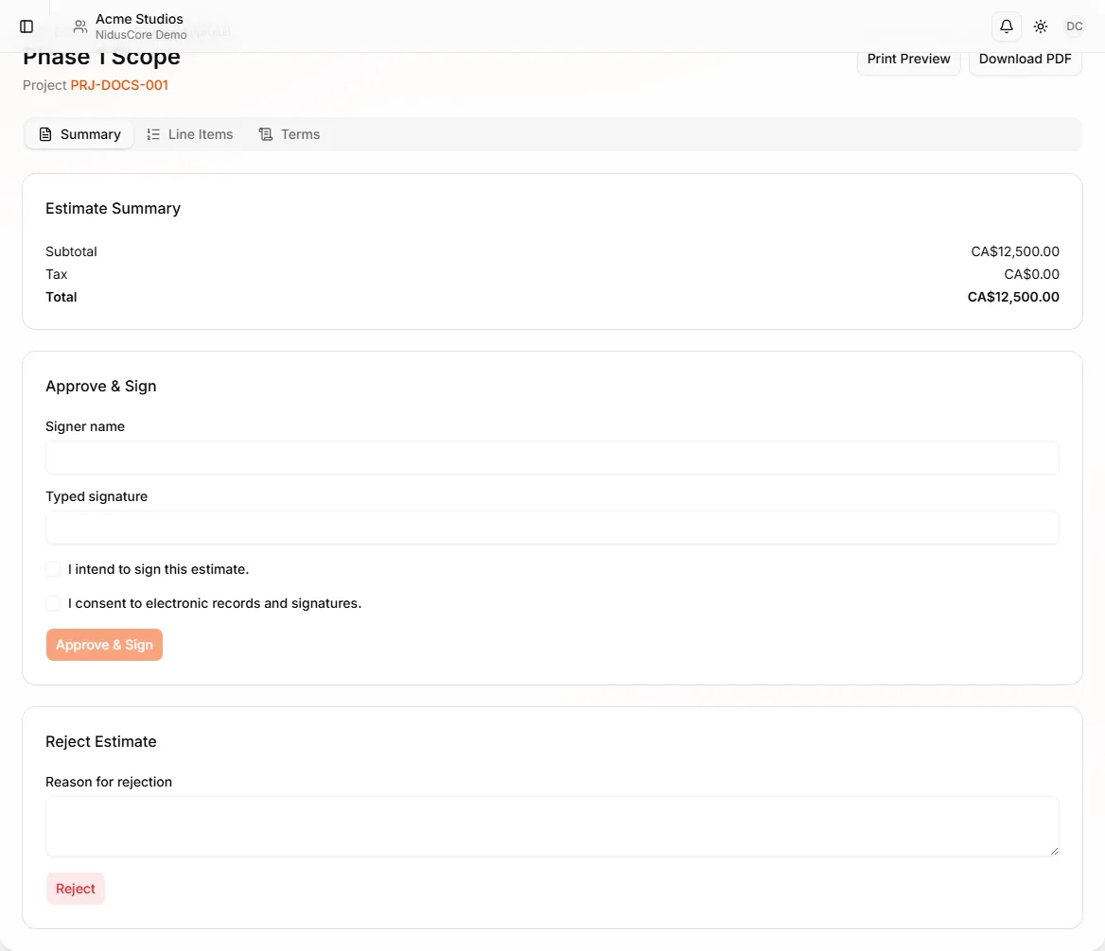The height and width of the screenshot is (951, 1105).
Task: Focus the Signer name field
Action: [x=552, y=458]
